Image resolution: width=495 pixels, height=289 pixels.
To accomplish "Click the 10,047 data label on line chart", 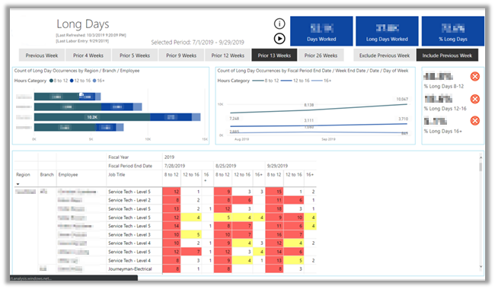I will point(402,99).
